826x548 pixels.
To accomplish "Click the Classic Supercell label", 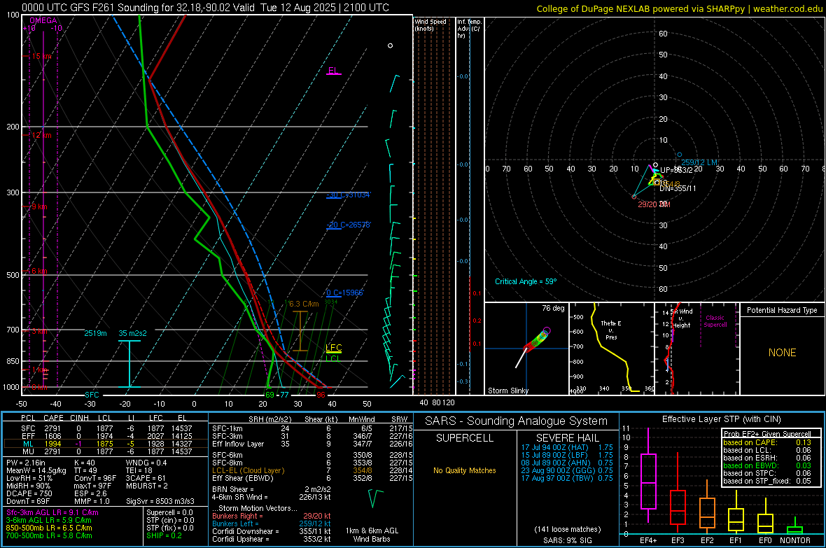I will tap(715, 321).
